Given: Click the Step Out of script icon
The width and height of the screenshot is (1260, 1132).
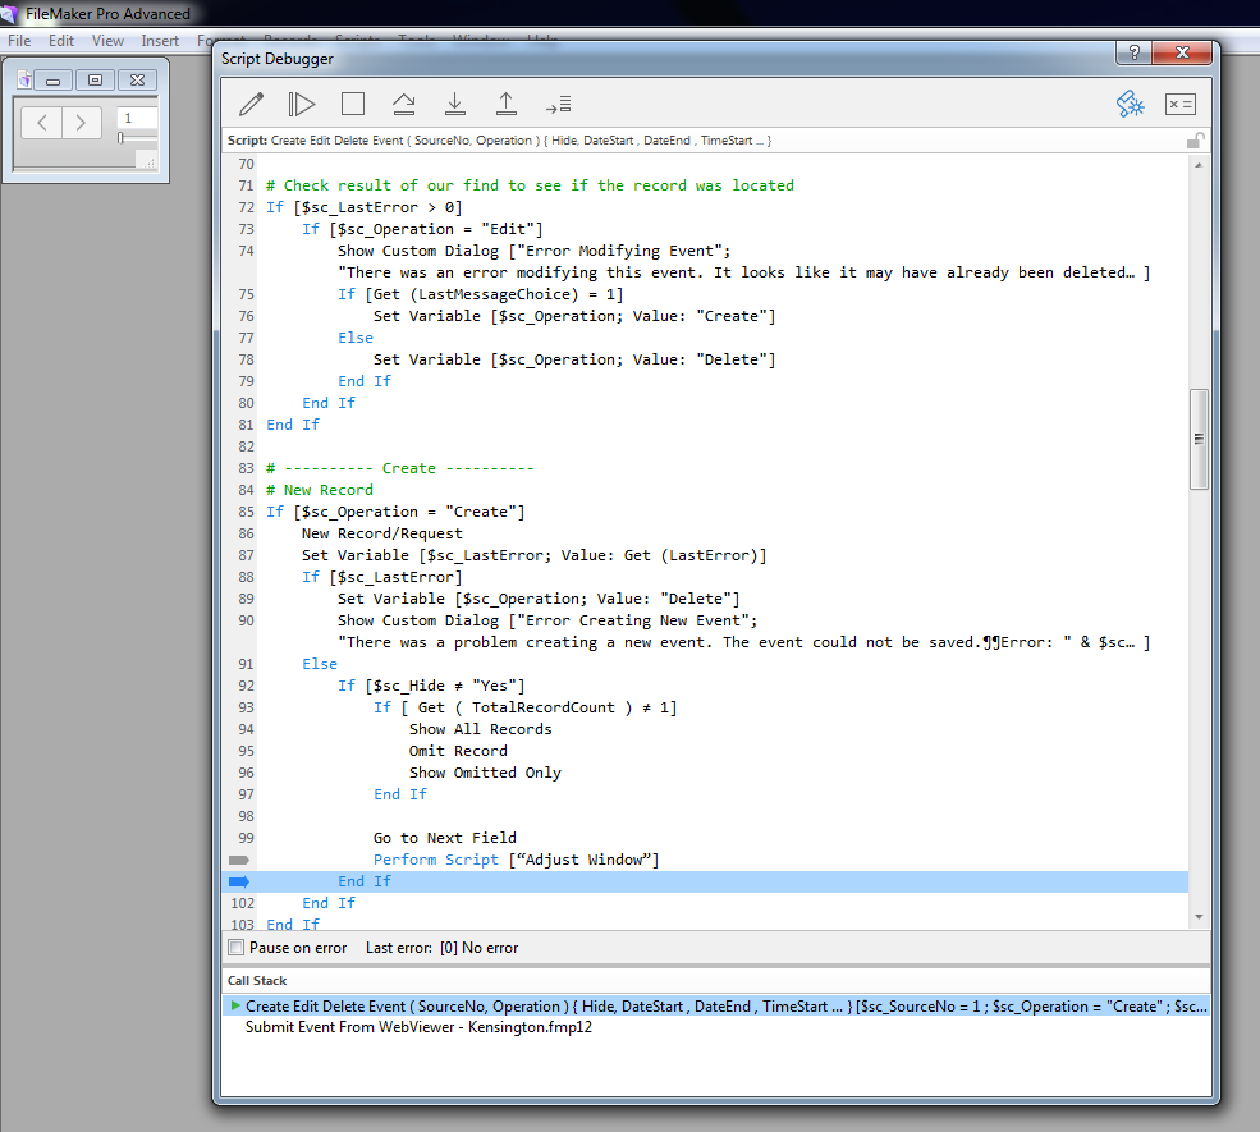Looking at the screenshot, I should [505, 104].
